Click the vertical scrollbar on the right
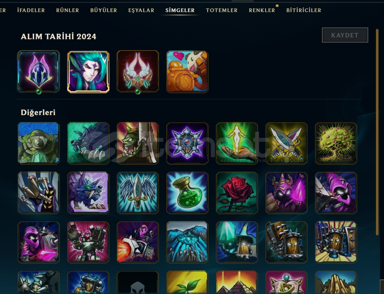The width and height of the screenshot is (384, 294). [377, 132]
